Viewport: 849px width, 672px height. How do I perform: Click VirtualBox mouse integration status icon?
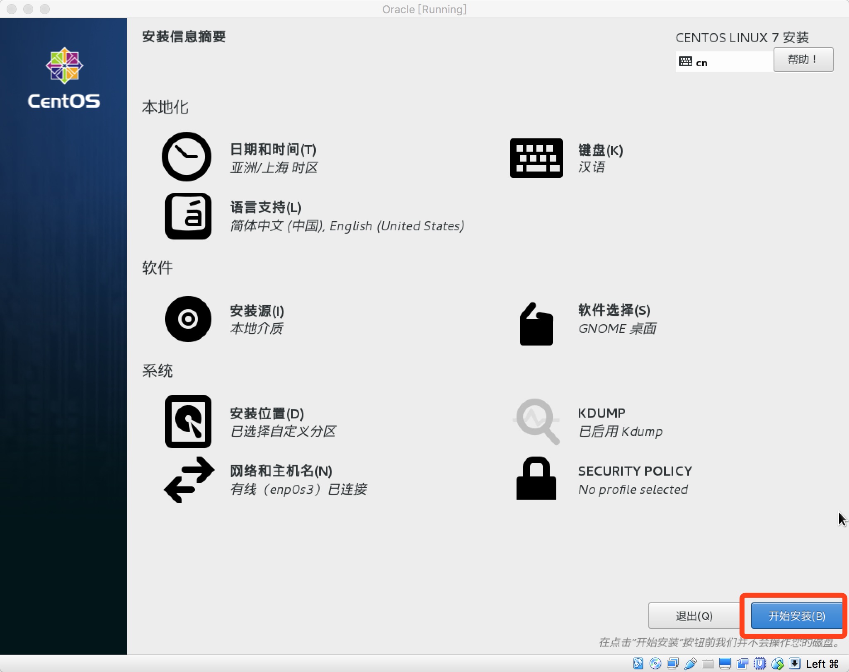coord(778,663)
